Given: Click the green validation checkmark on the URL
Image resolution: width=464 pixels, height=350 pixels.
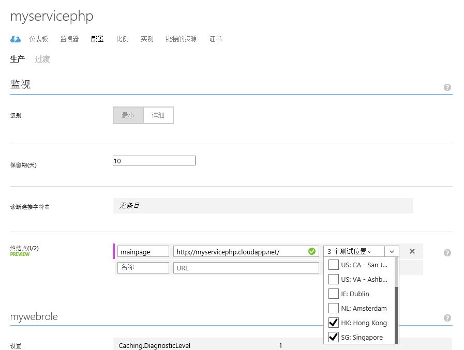Looking at the screenshot, I should pos(311,252).
